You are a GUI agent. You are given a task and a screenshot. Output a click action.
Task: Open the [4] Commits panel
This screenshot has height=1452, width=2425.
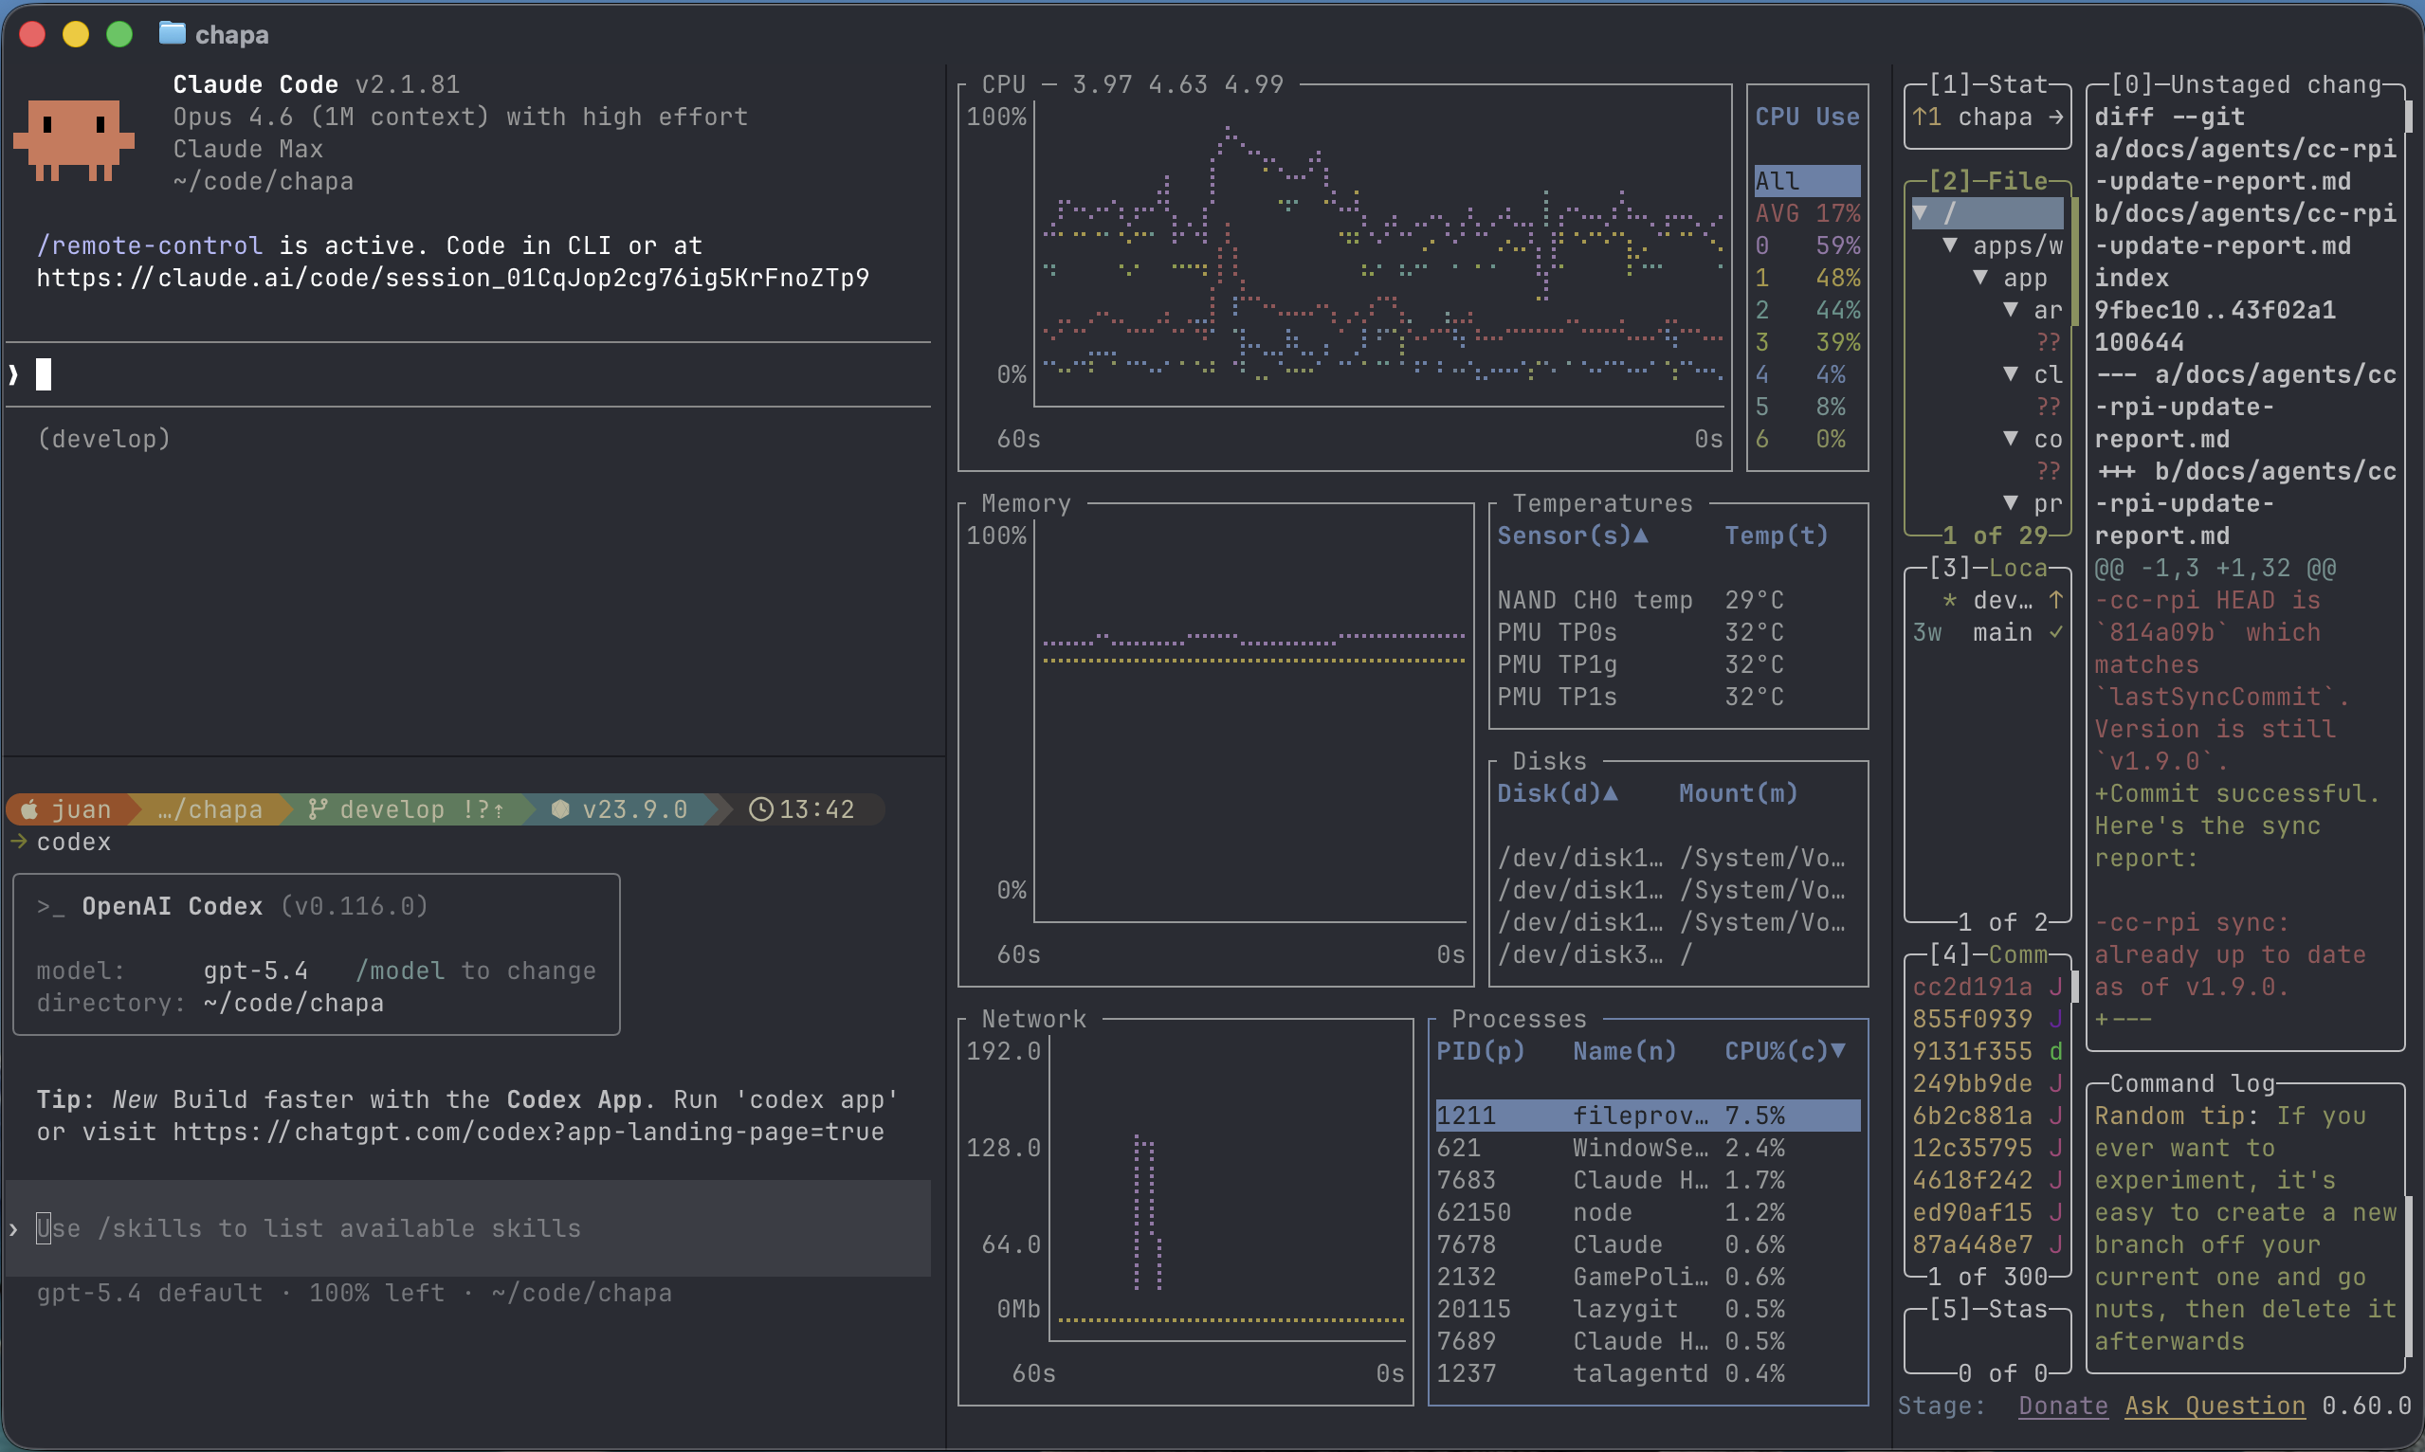click(1987, 954)
